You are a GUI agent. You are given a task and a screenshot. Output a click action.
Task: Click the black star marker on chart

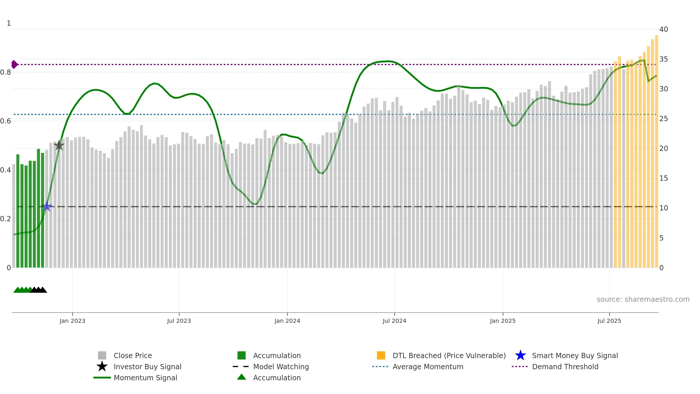tap(59, 145)
